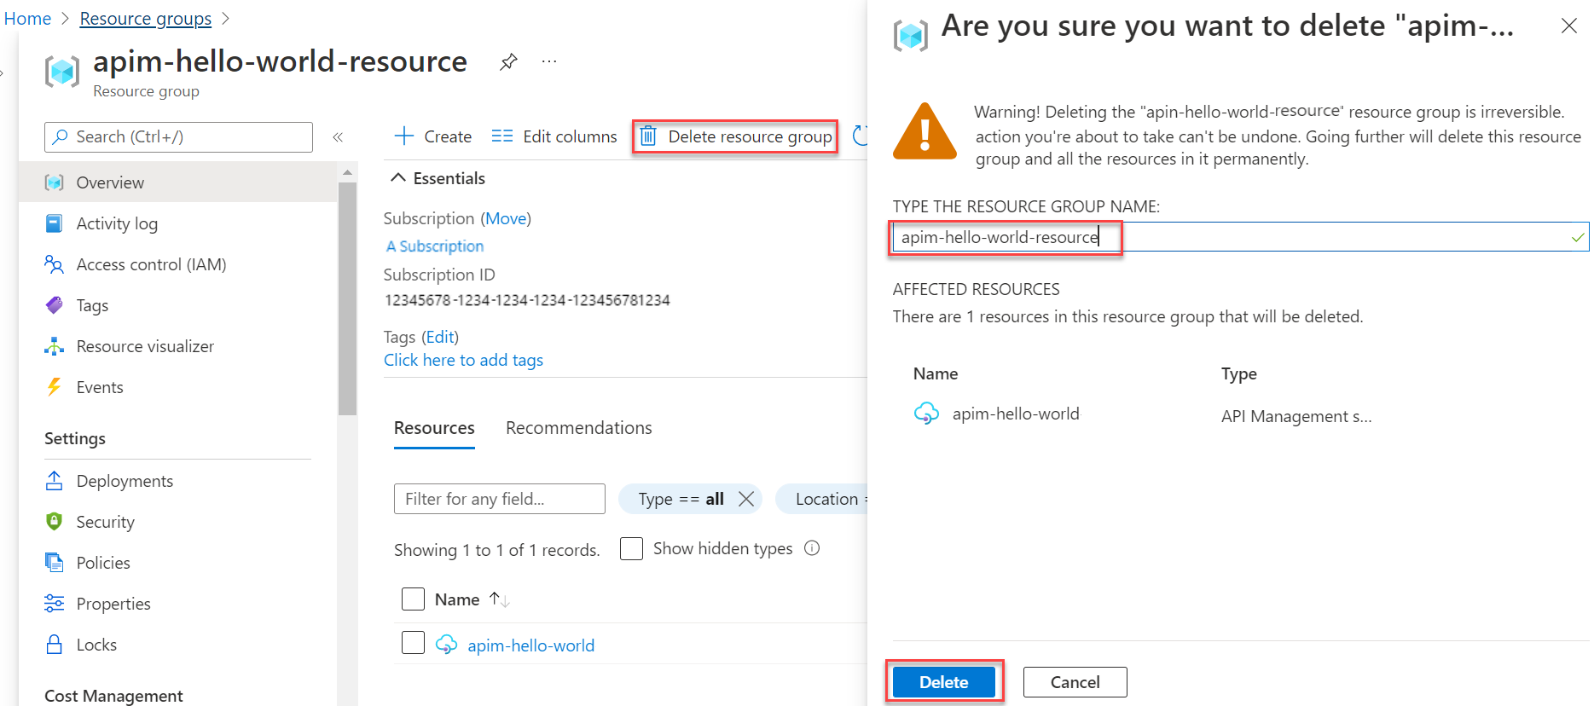Collapse the Essentials section
The image size is (1594, 706).
point(397,177)
